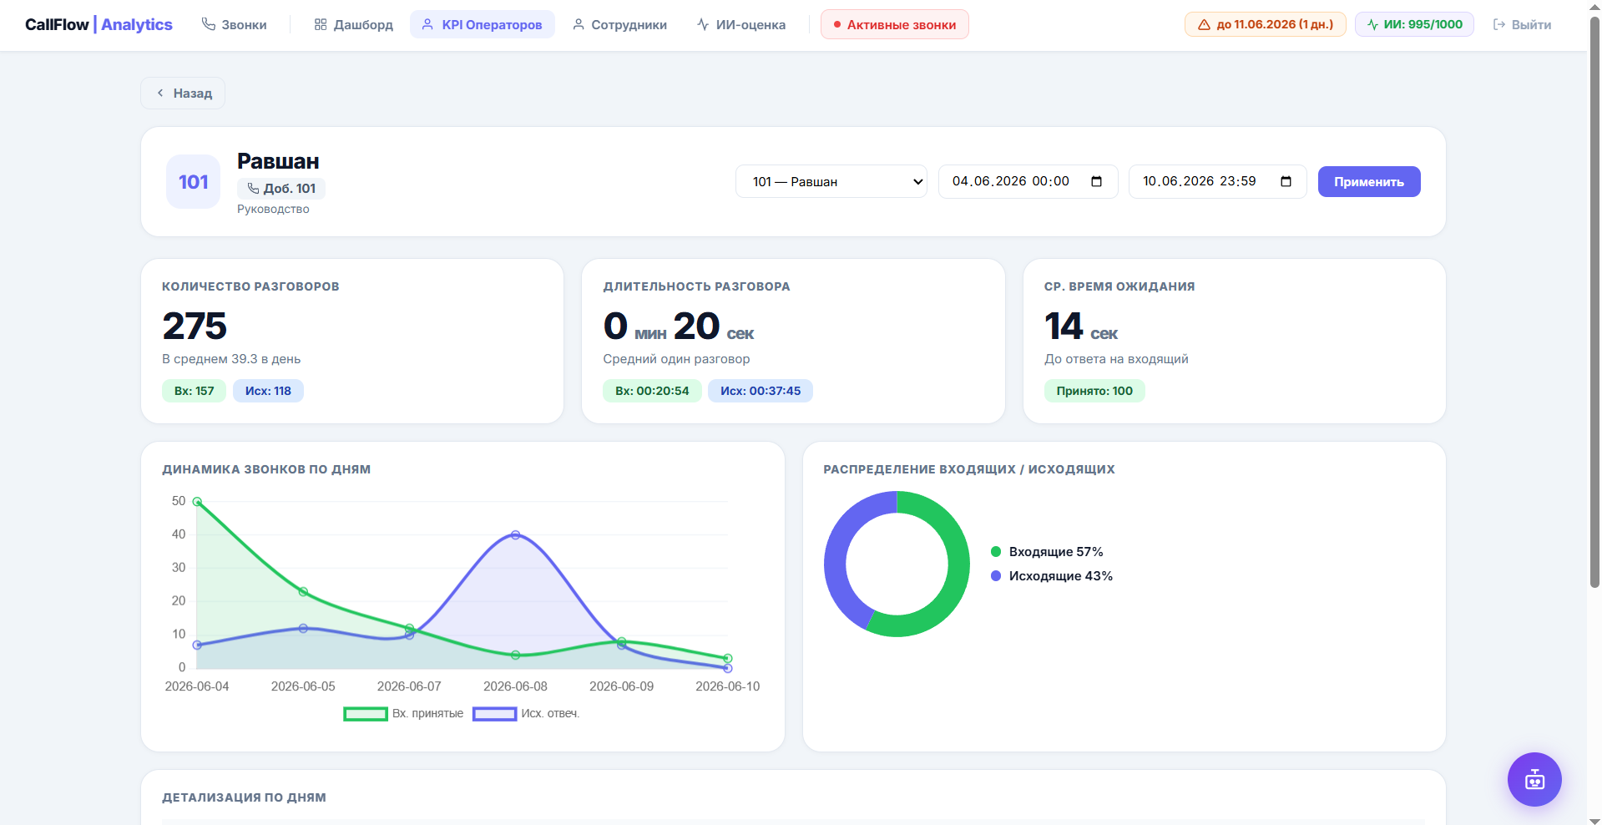Open calendar picker for end date
Image resolution: width=1602 pixels, height=825 pixels.
point(1286,181)
